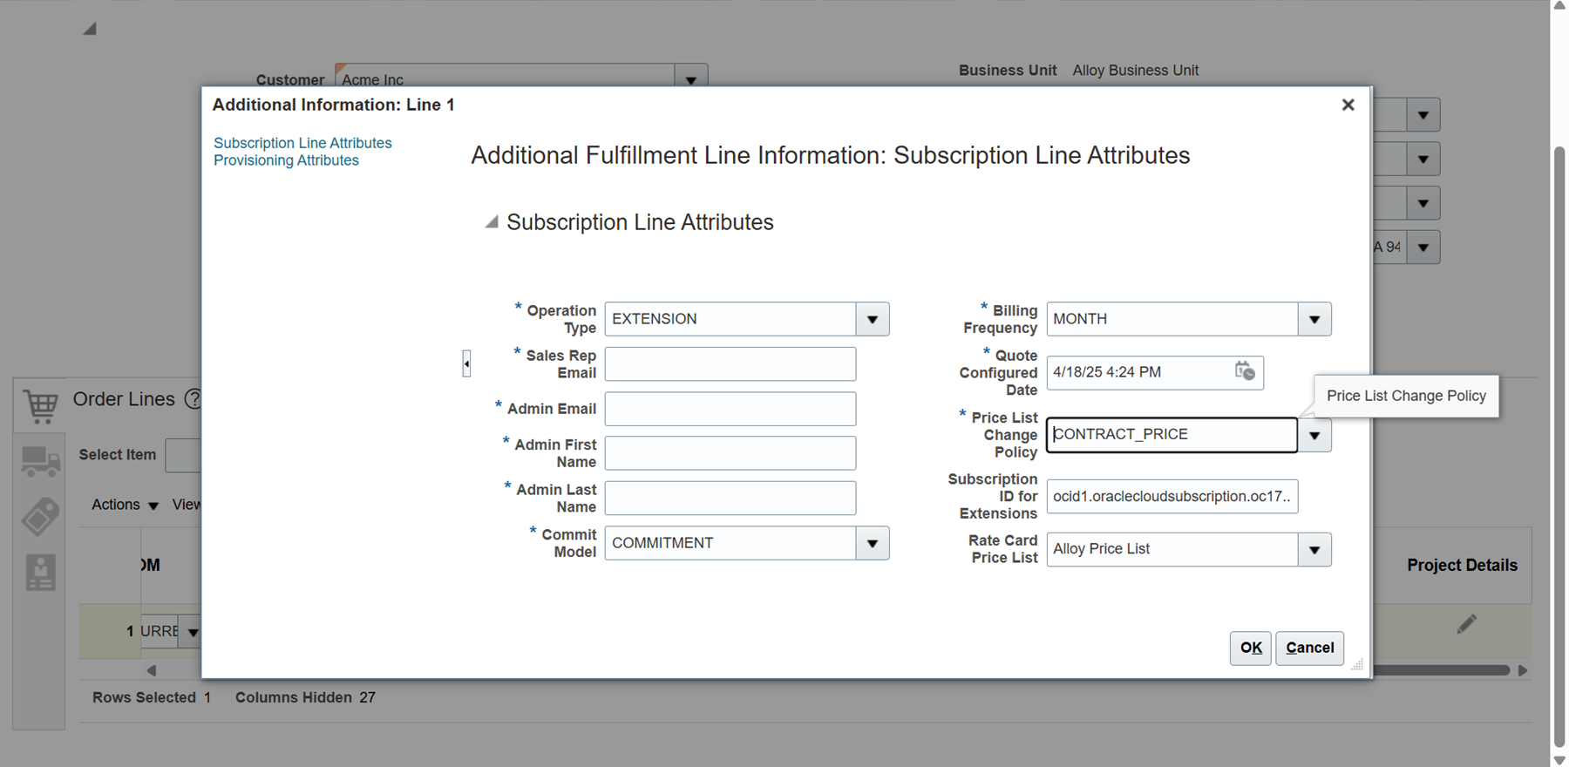
Task: Go to Subscription Line Attributes link
Action: click(302, 143)
